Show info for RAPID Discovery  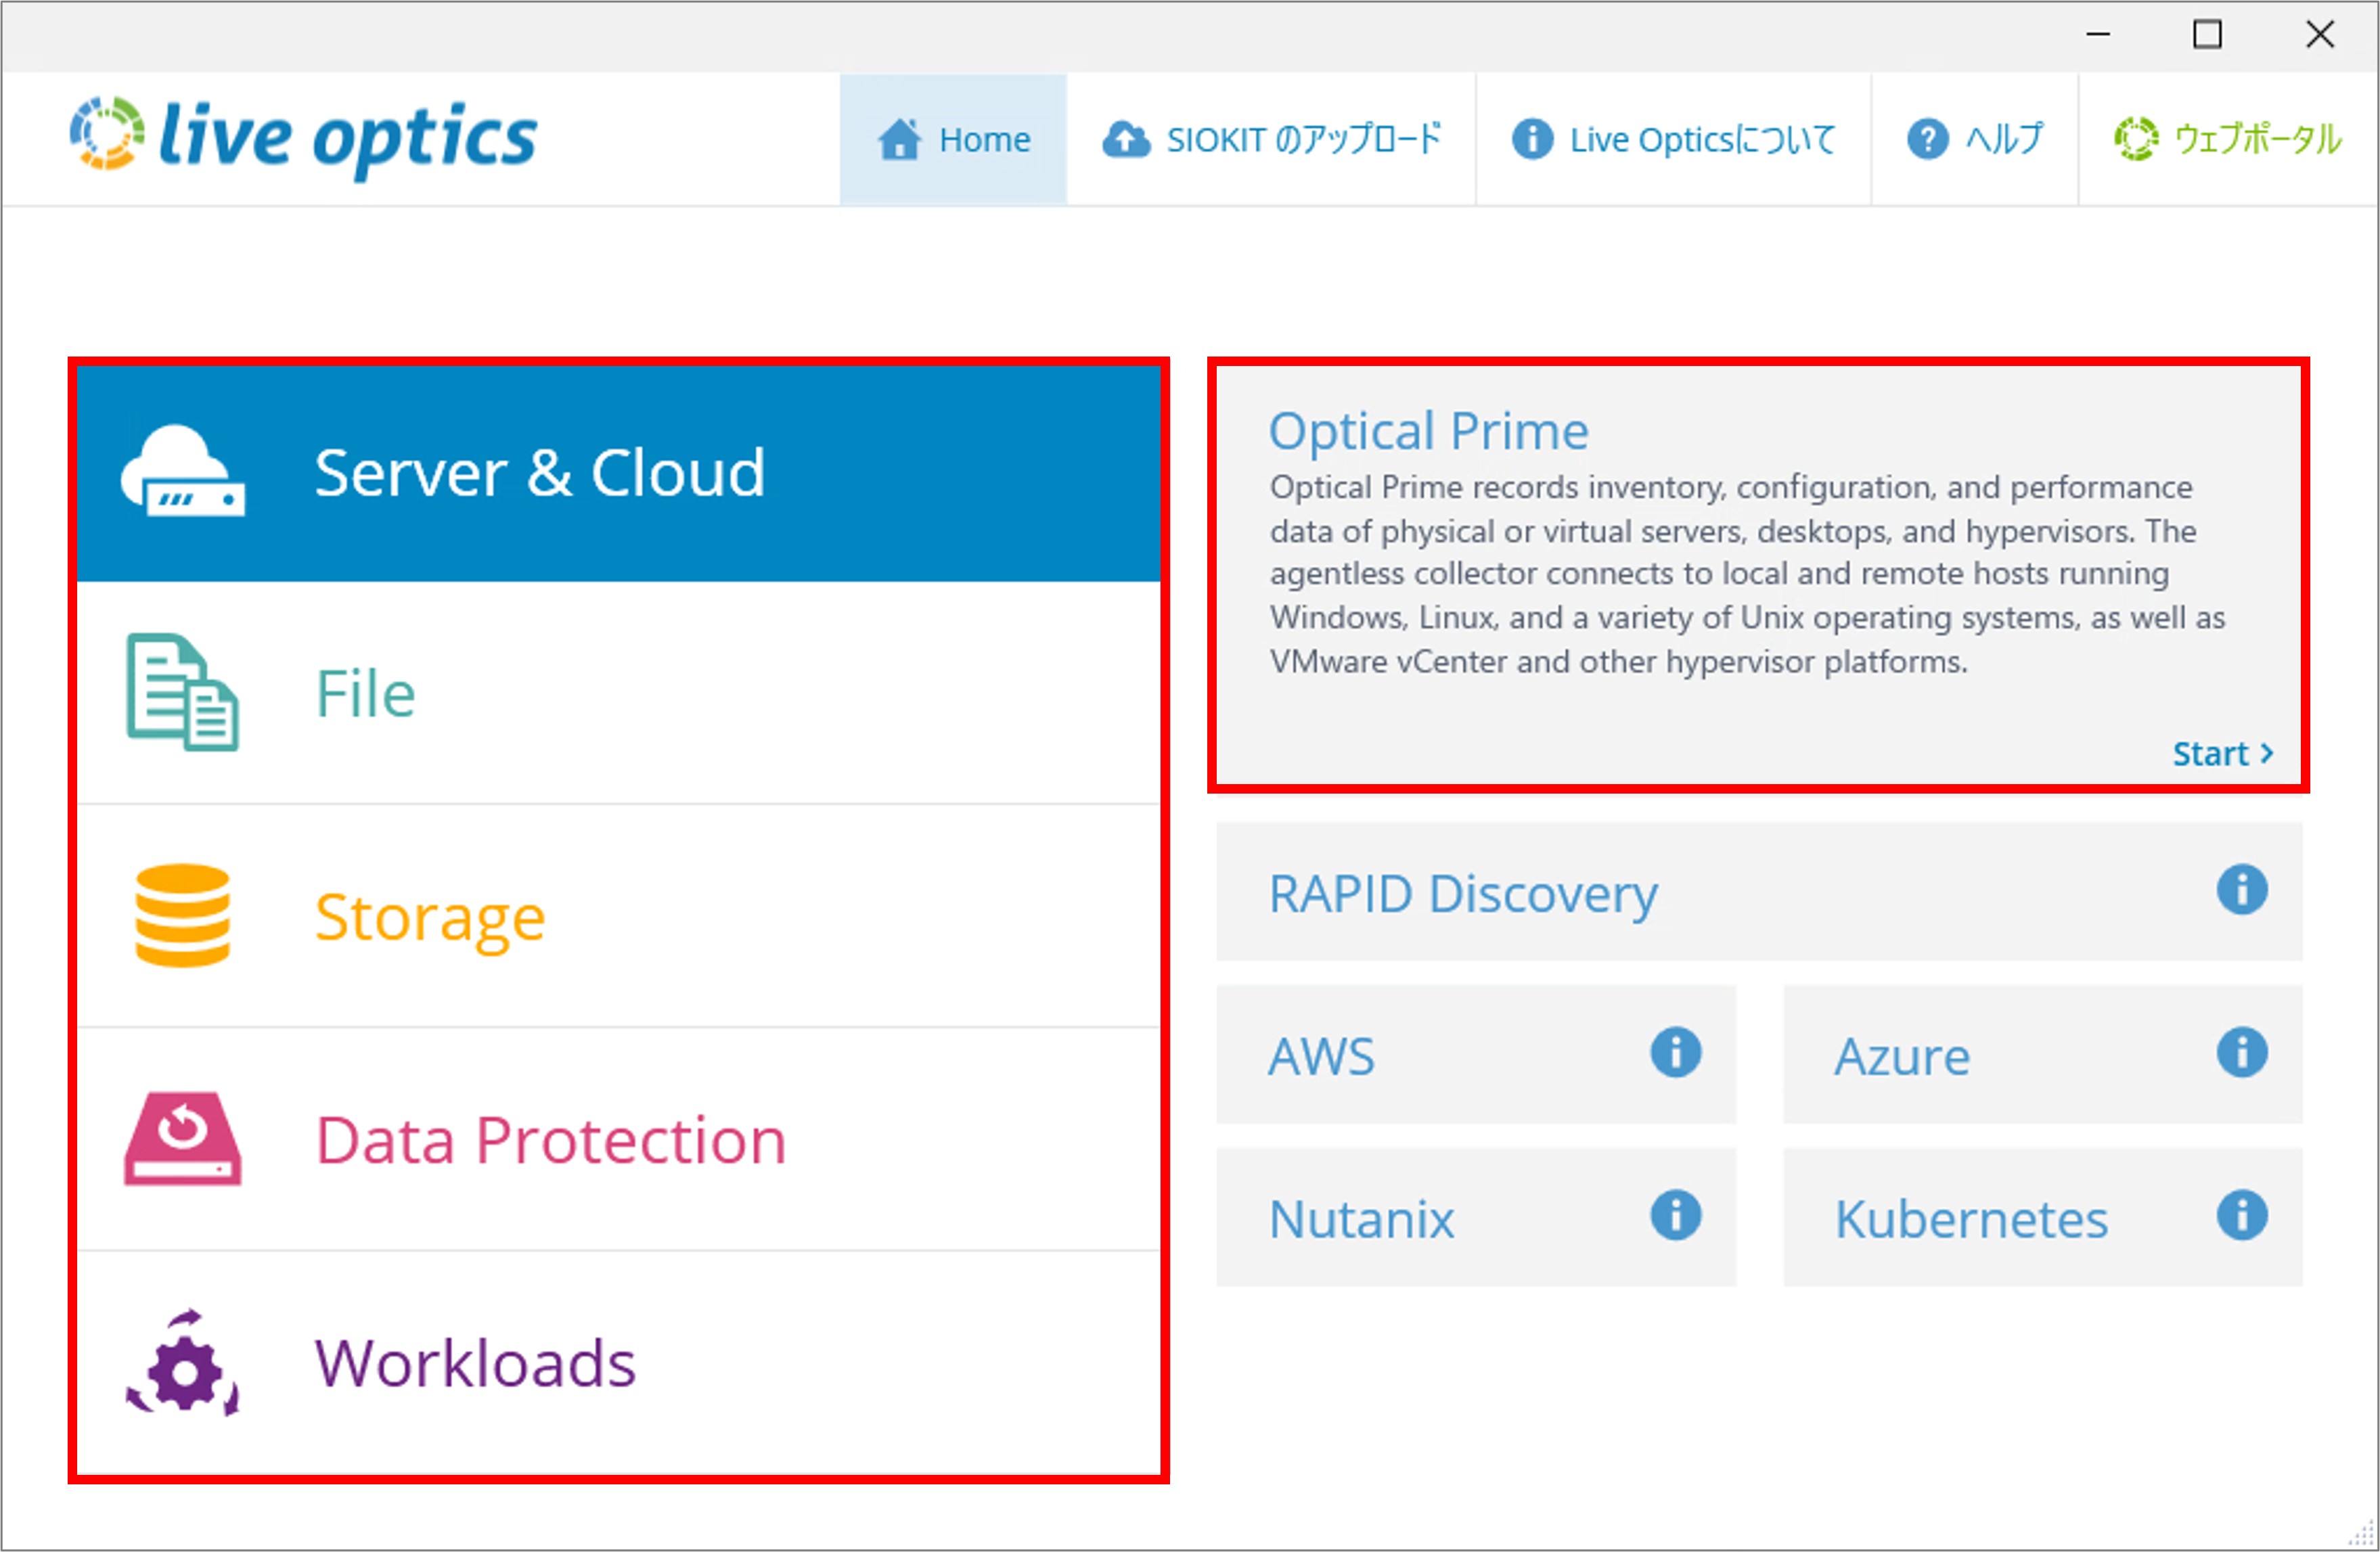[x=2242, y=890]
